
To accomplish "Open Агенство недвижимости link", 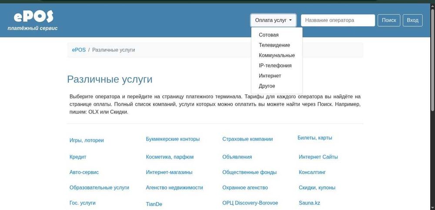I will [174, 187].
